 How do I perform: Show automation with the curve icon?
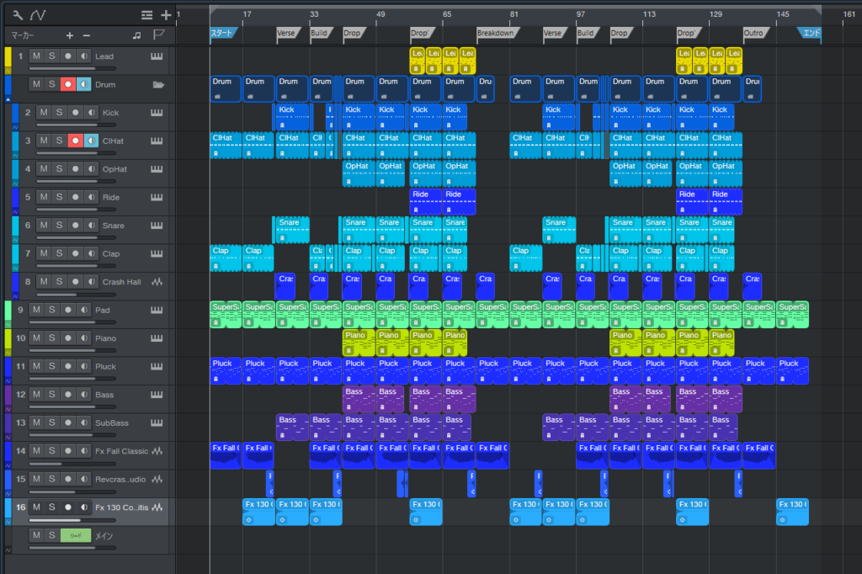[38, 15]
